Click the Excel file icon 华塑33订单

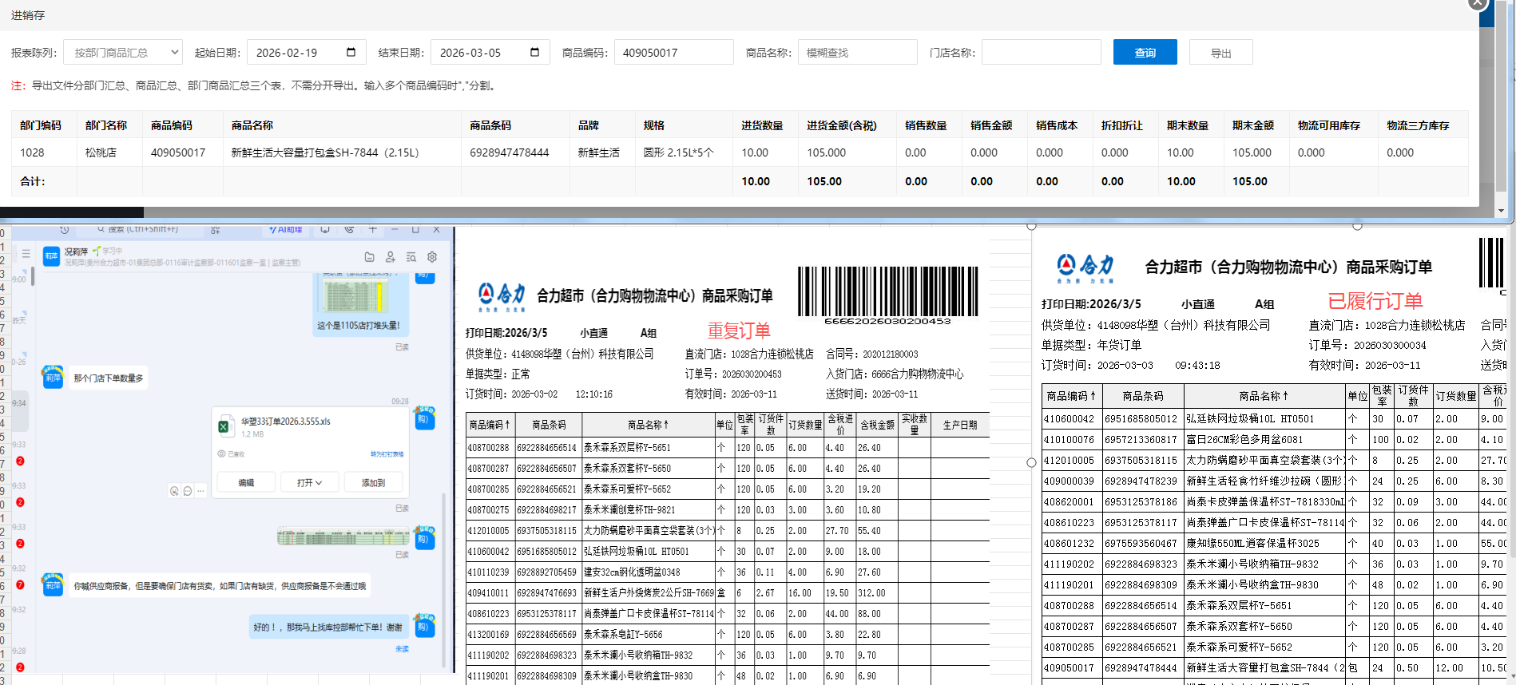[x=224, y=426]
